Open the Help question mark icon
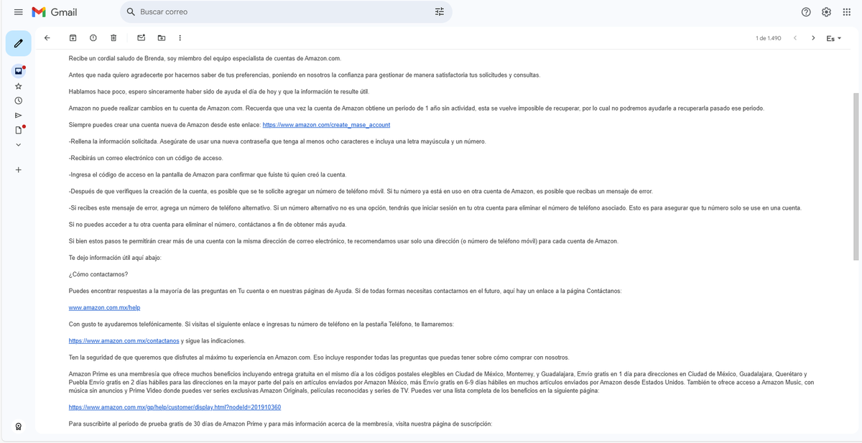Viewport: 862px width, 443px height. click(806, 12)
